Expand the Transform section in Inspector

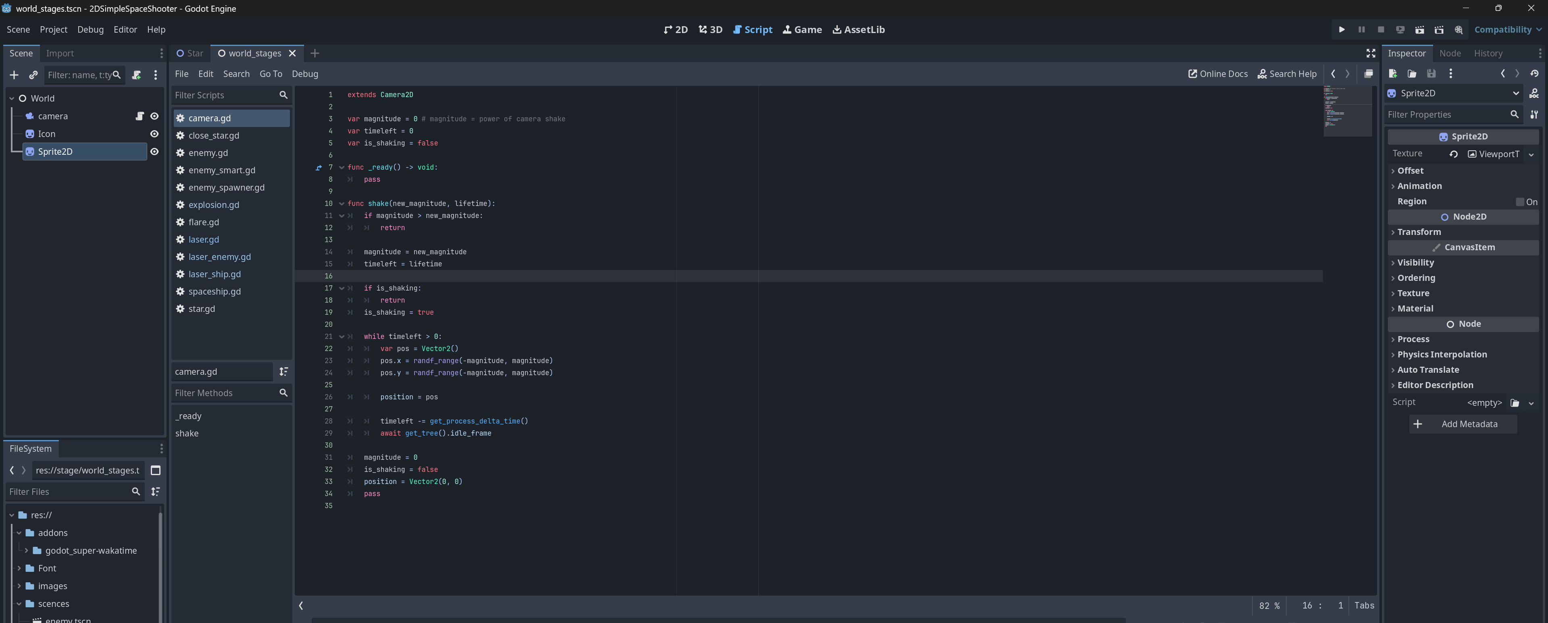pos(1419,232)
